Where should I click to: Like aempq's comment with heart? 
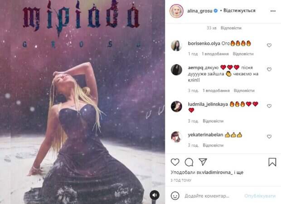pyautogui.click(x=269, y=69)
